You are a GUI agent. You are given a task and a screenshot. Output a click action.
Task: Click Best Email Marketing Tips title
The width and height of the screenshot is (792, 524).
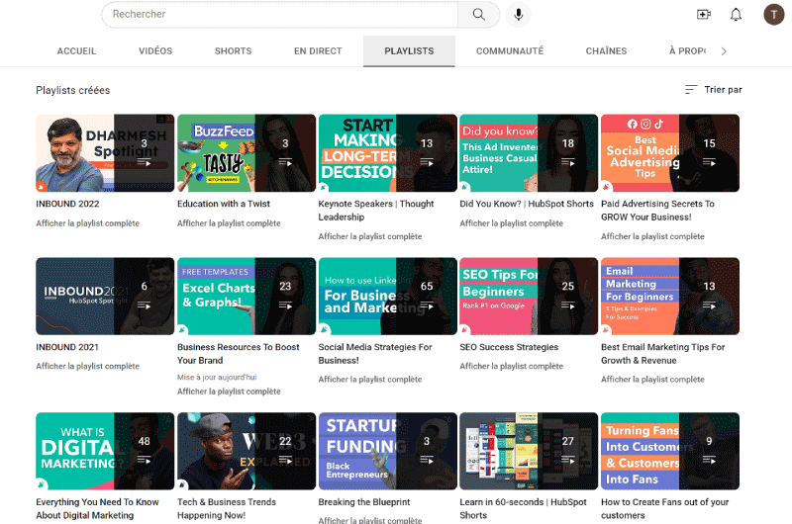(x=662, y=354)
